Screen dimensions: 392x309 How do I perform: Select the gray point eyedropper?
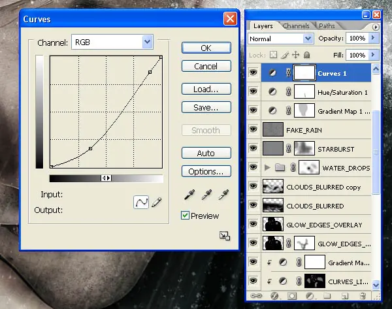[x=206, y=195]
